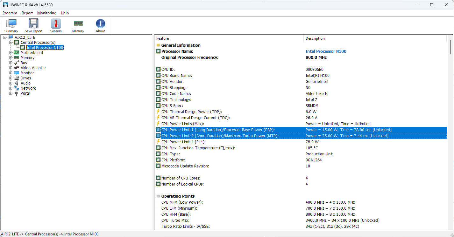454x237 pixels.
Task: Open the Memory toolbar icon
Action: point(78,23)
